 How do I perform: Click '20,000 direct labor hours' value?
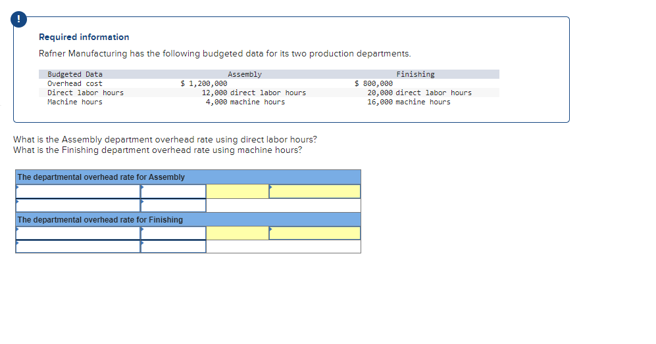tap(420, 93)
